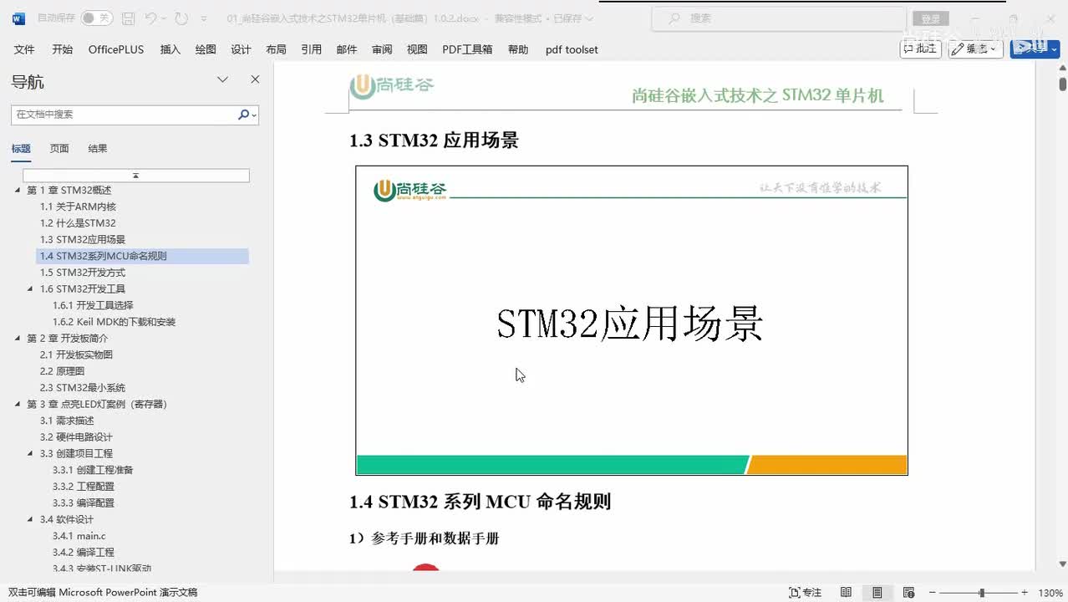
Task: Collapse the 3.3 创建项目工程 heading
Action: point(31,454)
